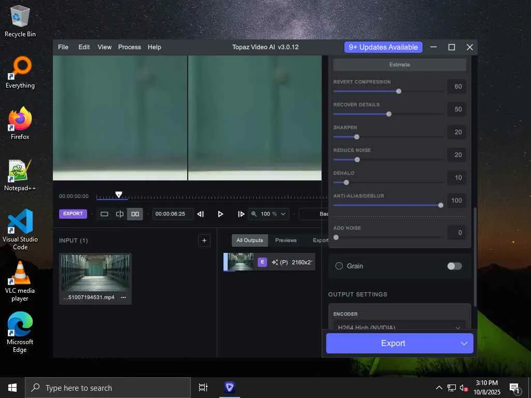Toggle the Grain switch
This screenshot has height=398, width=531.
pyautogui.click(x=454, y=266)
